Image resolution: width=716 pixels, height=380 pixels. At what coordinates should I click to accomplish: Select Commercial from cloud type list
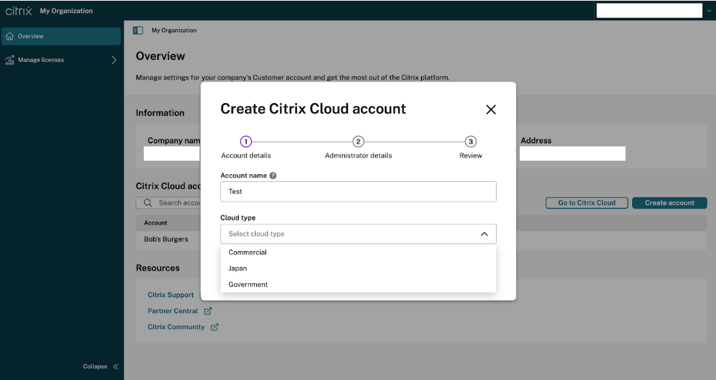pos(248,252)
